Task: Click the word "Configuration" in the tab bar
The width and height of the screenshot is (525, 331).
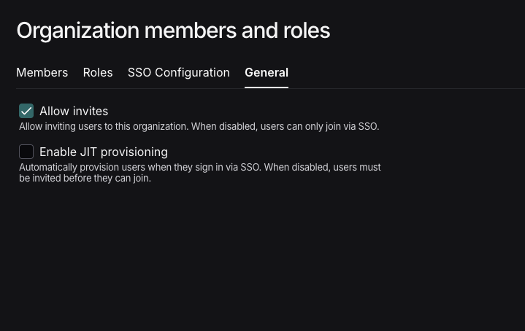Action: coord(192,72)
